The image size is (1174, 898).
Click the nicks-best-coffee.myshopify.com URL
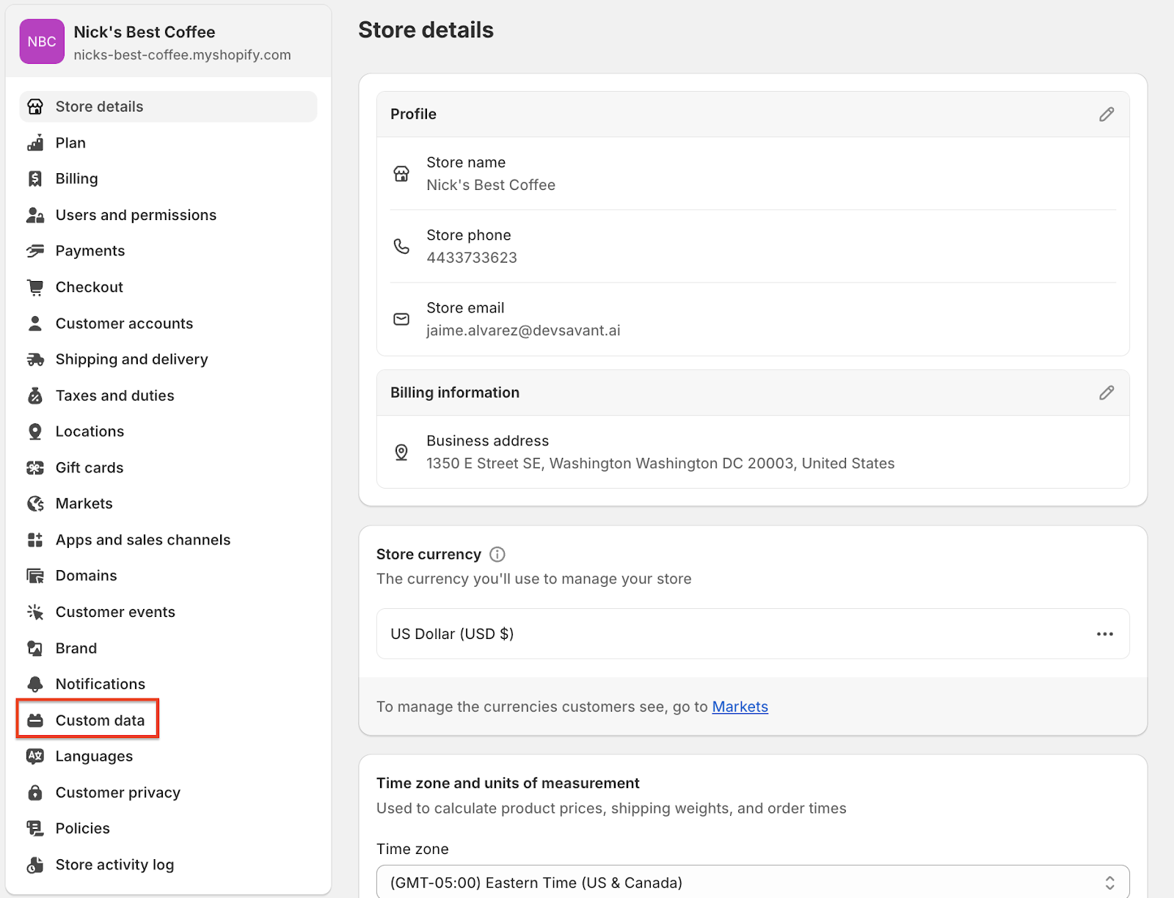click(x=182, y=55)
